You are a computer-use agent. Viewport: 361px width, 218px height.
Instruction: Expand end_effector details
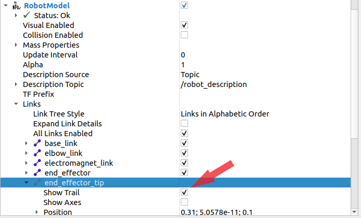[x=26, y=172]
